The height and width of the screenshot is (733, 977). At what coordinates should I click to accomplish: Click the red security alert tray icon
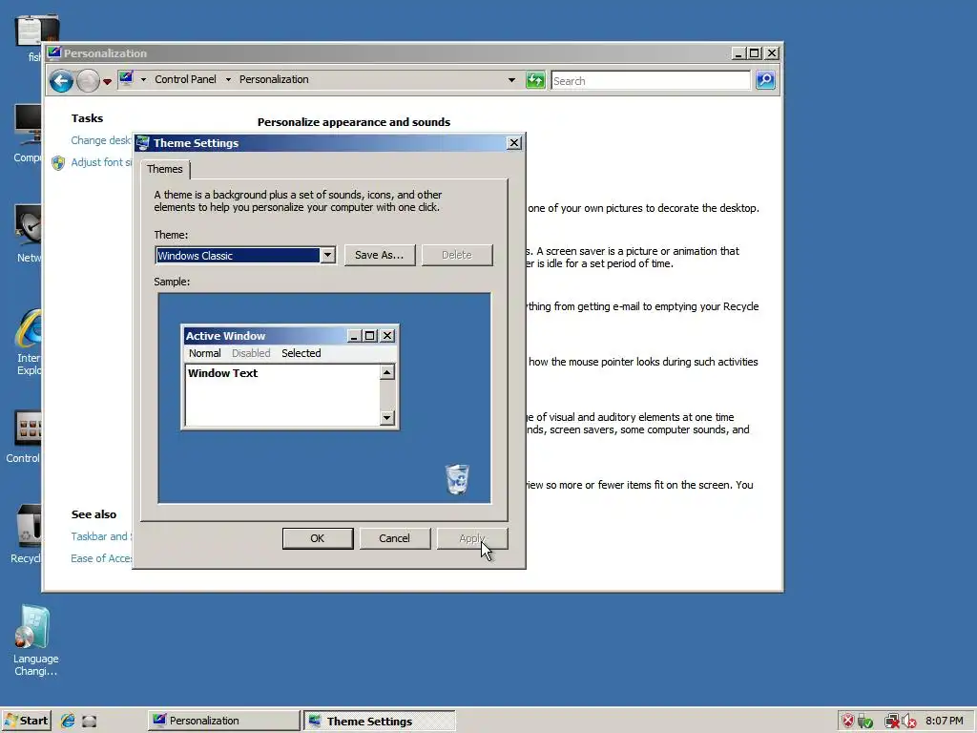click(x=848, y=722)
